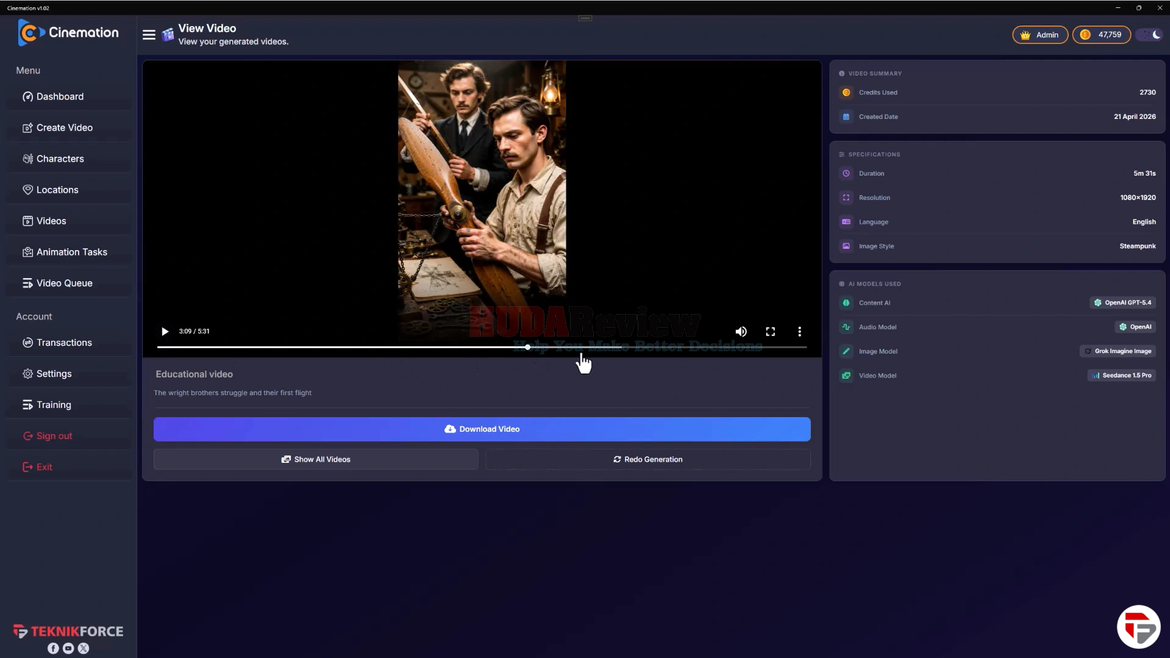Toggle dark mode moon switch
1170x658 pixels.
click(1150, 35)
